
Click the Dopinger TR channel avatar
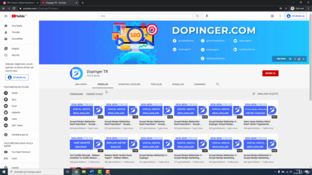click(x=76, y=73)
